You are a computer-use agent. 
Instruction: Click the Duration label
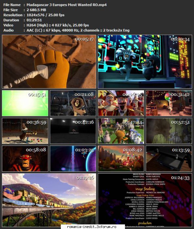(11, 20)
